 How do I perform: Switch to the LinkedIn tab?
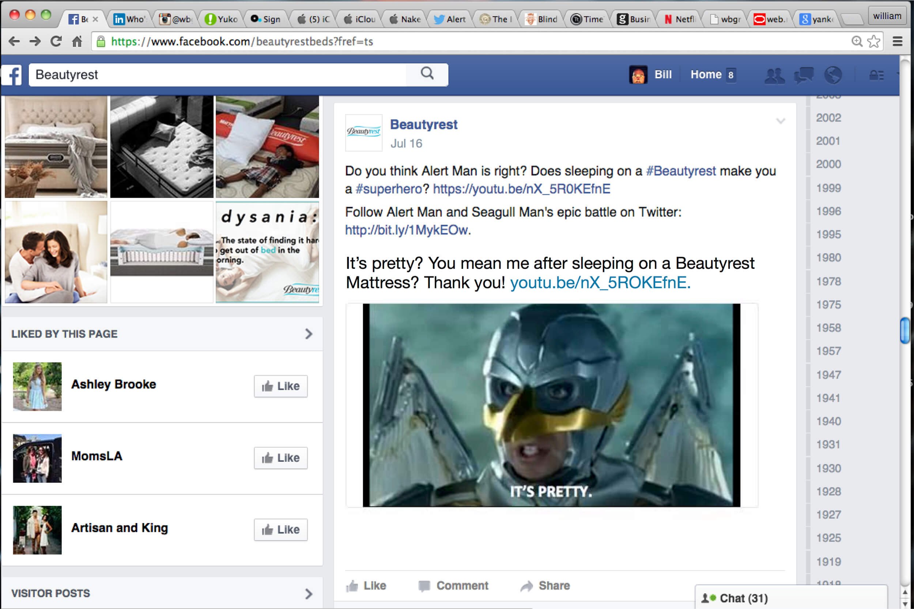pyautogui.click(x=129, y=19)
